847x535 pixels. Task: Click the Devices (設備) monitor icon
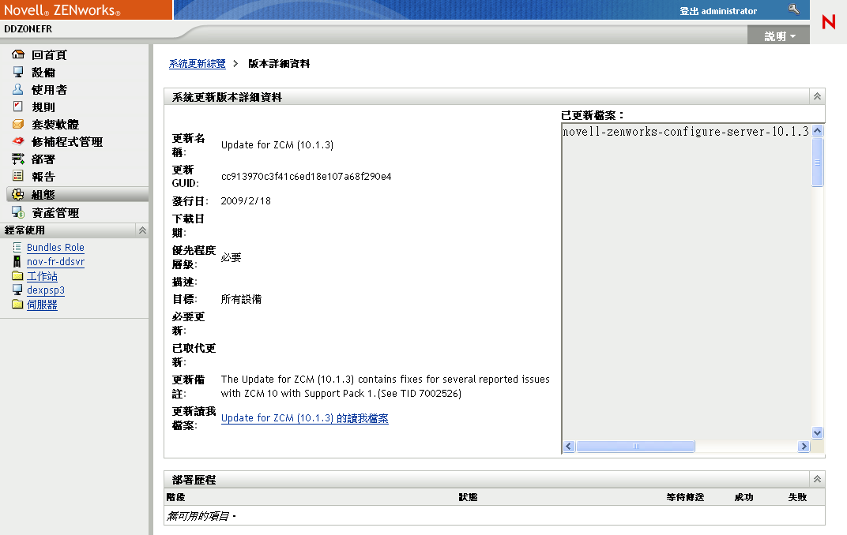click(18, 72)
